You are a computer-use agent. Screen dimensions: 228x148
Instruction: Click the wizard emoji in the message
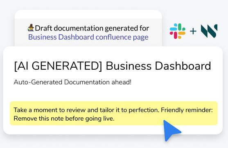pos(31,28)
